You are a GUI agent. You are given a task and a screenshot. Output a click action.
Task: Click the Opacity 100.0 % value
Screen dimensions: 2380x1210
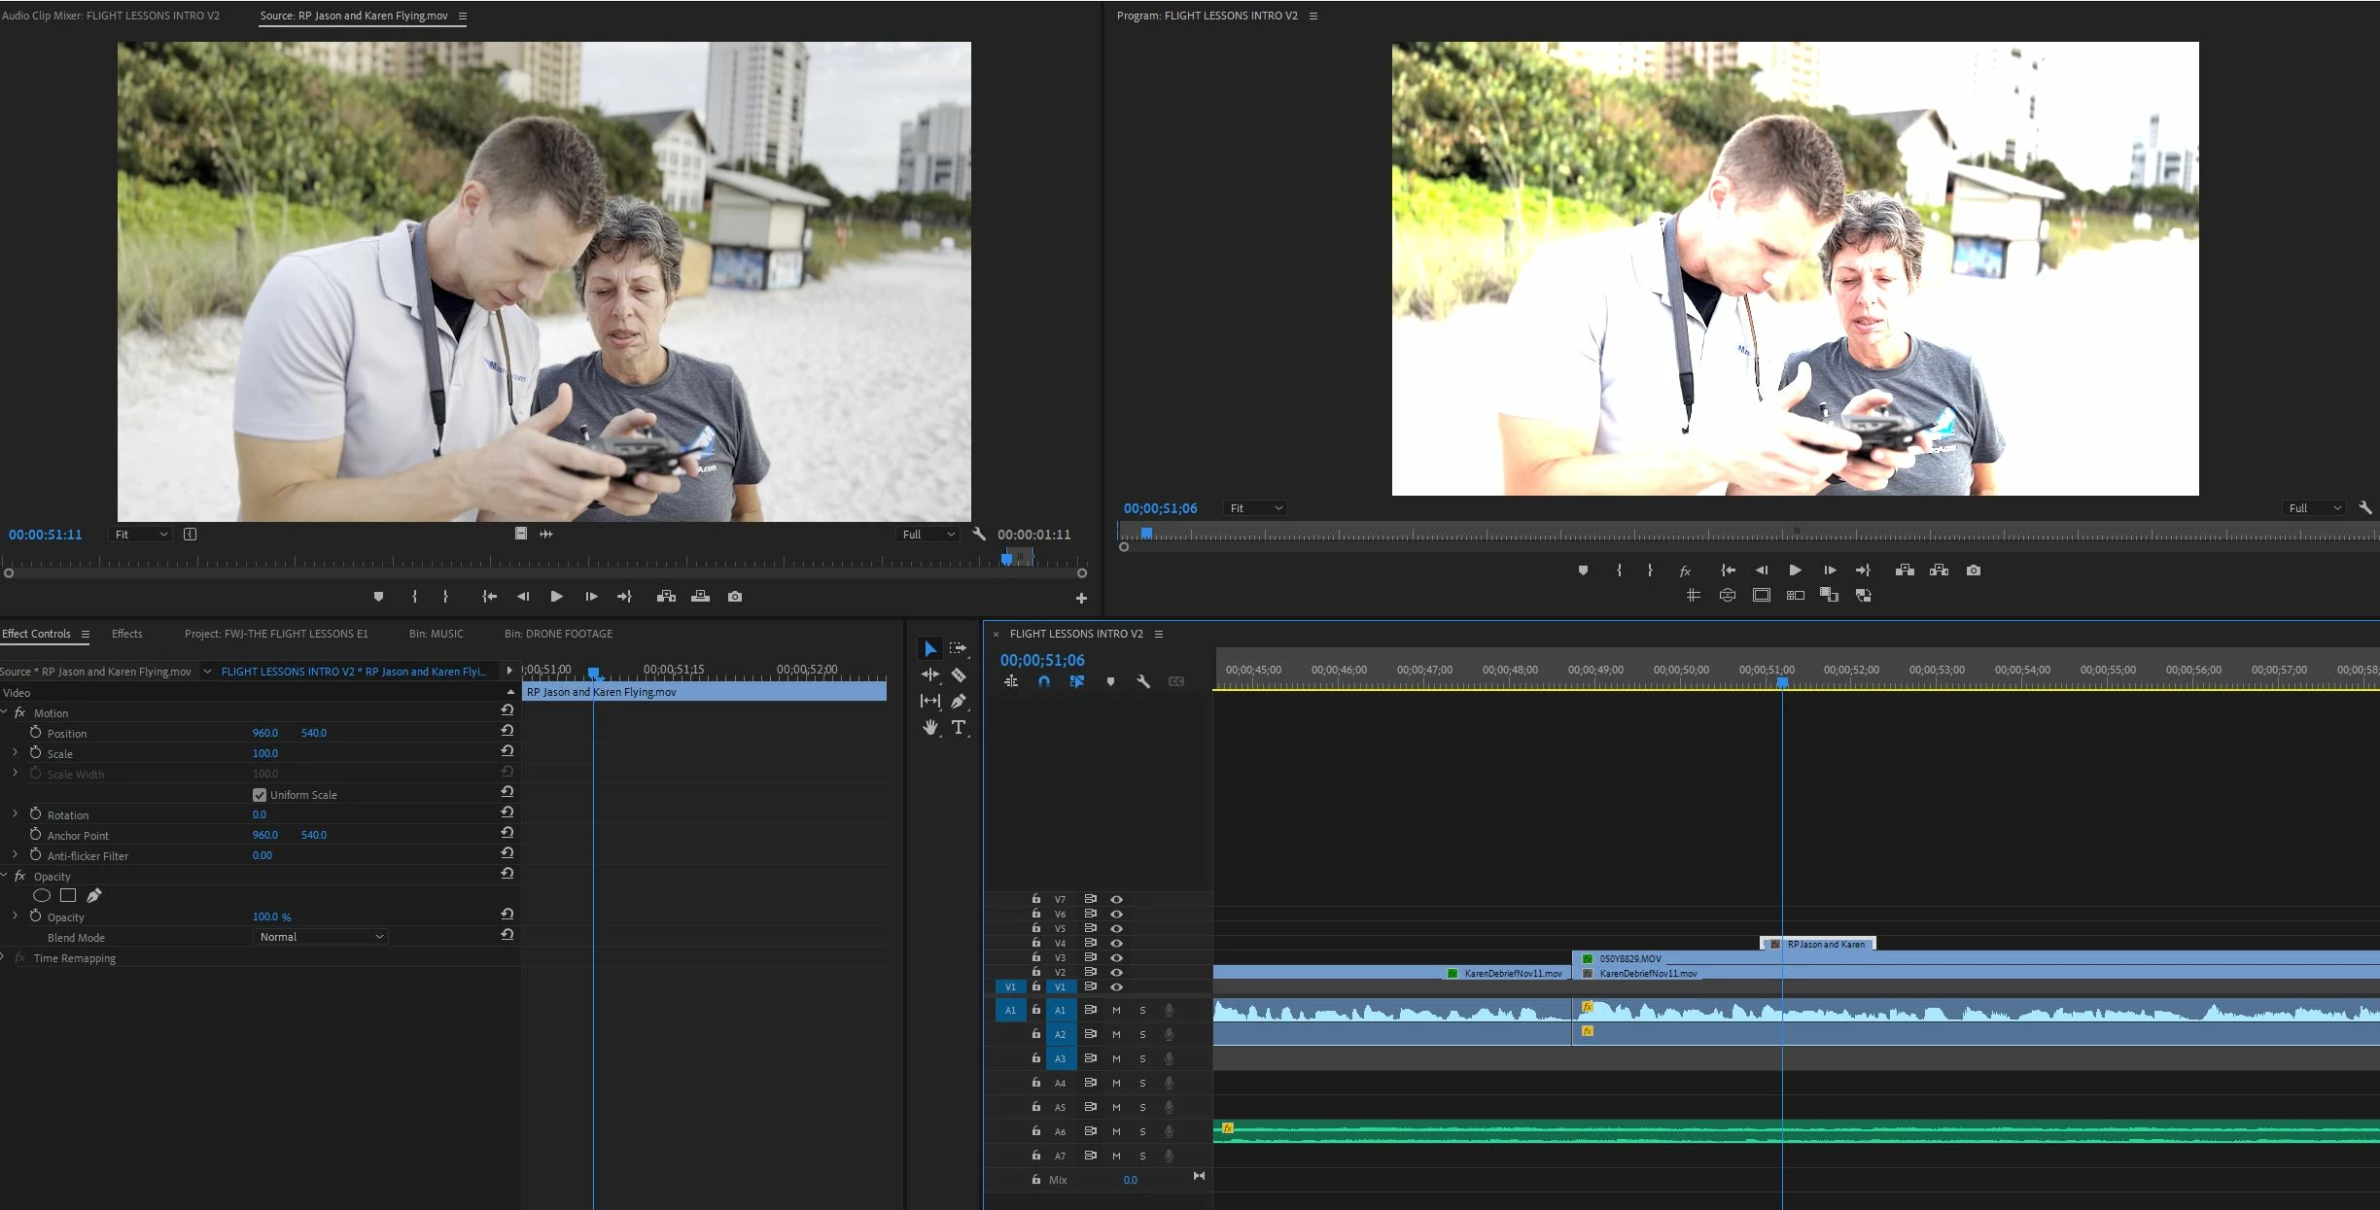(x=271, y=916)
